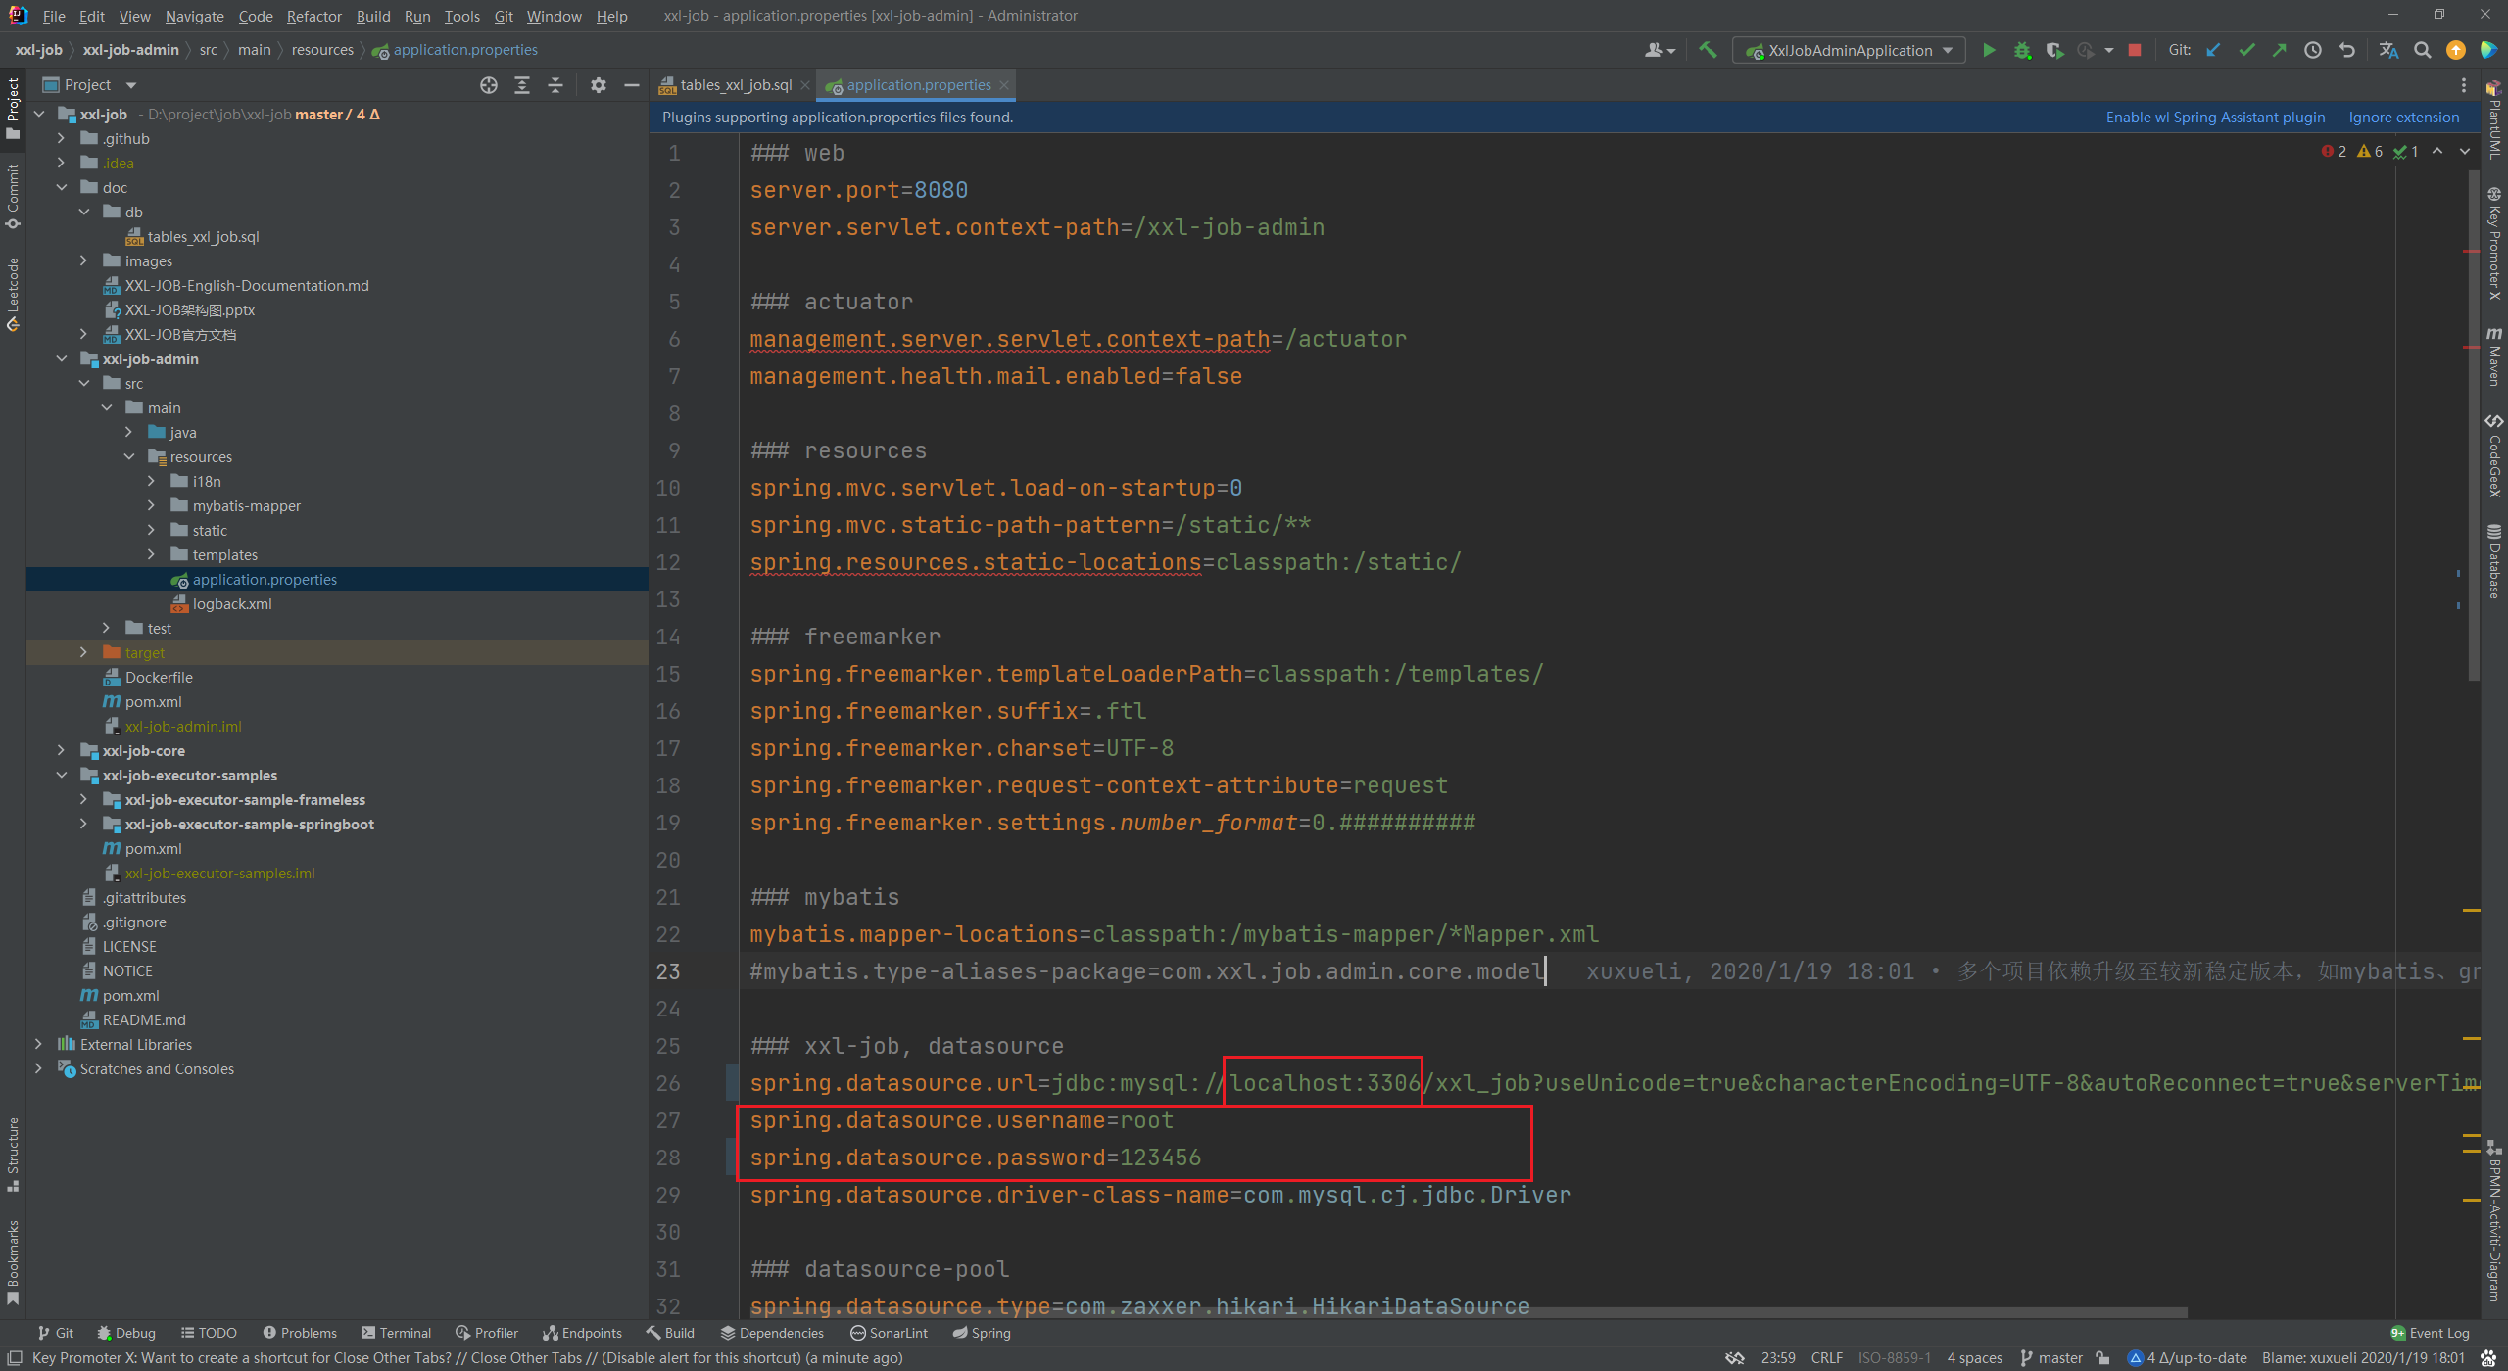This screenshot has width=2508, height=1371.
Task: Toggle the Maven tool window
Action: [x=2494, y=356]
